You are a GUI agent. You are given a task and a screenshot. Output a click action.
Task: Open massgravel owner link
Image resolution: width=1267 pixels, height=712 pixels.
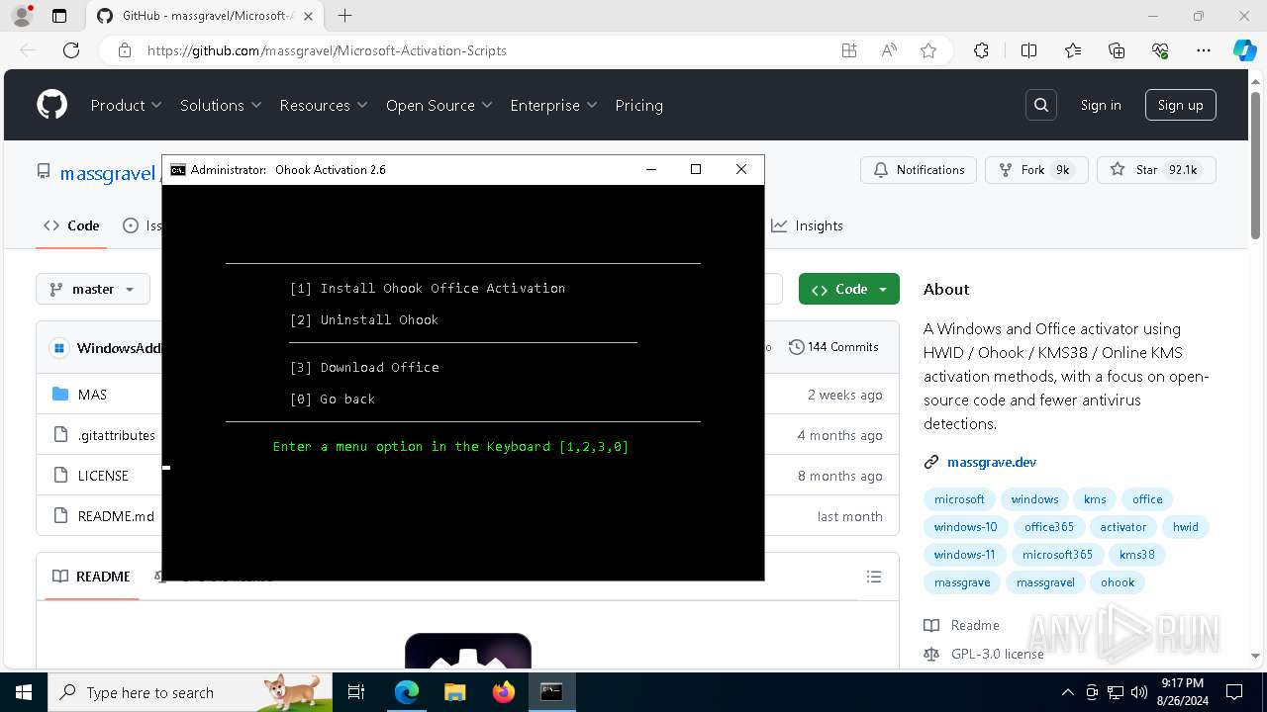click(108, 173)
